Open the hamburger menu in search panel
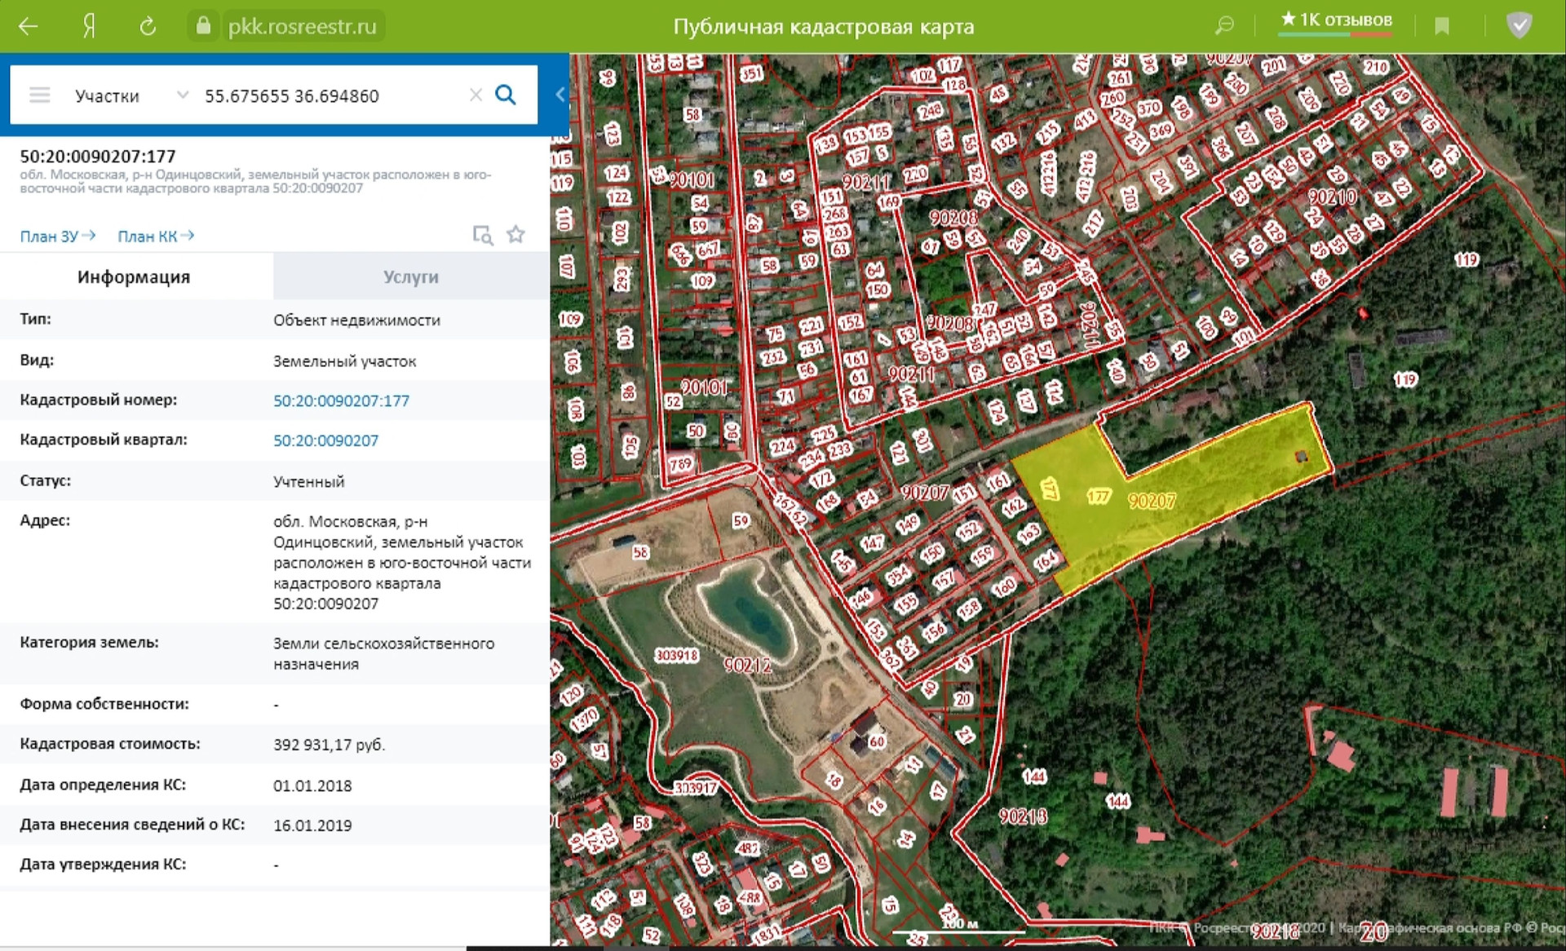Screen dimensions: 1566x951 click(39, 95)
